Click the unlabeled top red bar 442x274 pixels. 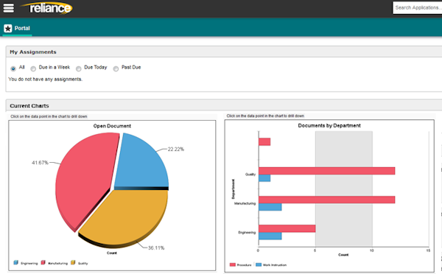(x=264, y=142)
